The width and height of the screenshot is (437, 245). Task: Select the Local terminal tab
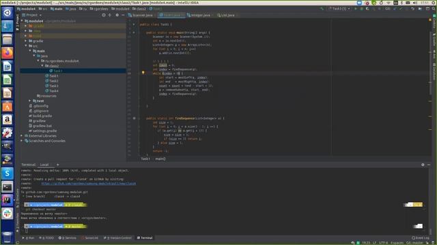(44, 165)
